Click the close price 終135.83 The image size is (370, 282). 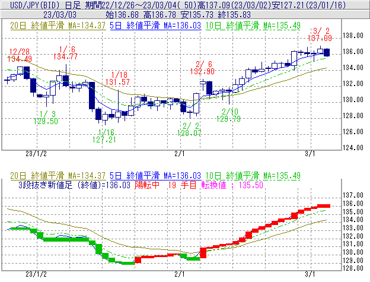pos(234,15)
